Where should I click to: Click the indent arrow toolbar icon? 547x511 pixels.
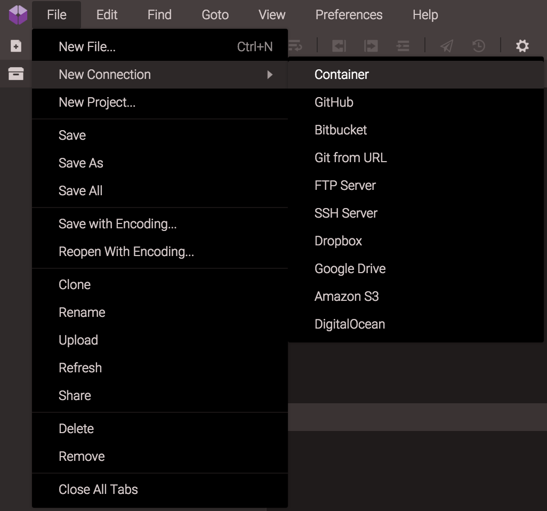tap(371, 46)
